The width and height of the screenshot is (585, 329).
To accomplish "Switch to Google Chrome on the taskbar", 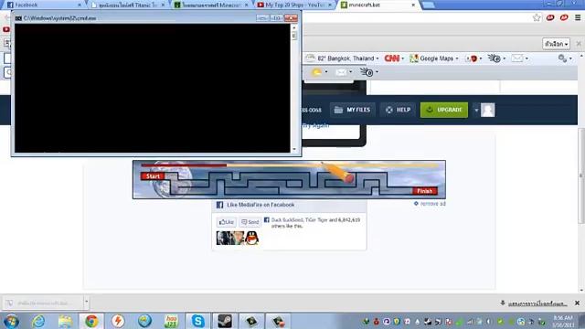I will point(91,321).
